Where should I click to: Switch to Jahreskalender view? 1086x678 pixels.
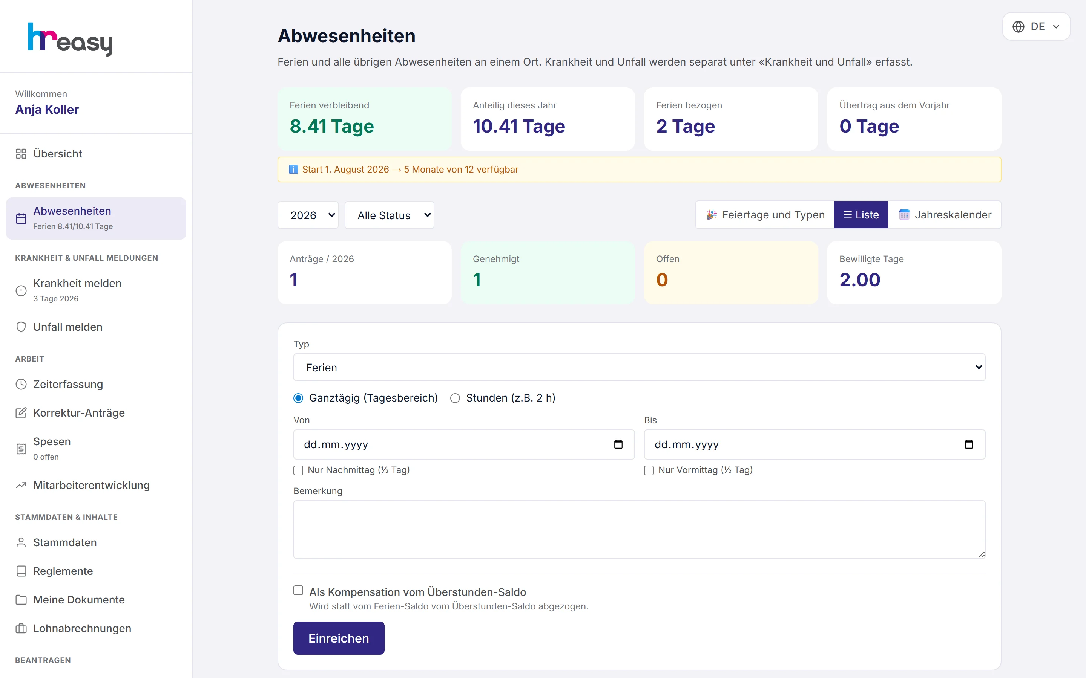(x=945, y=215)
